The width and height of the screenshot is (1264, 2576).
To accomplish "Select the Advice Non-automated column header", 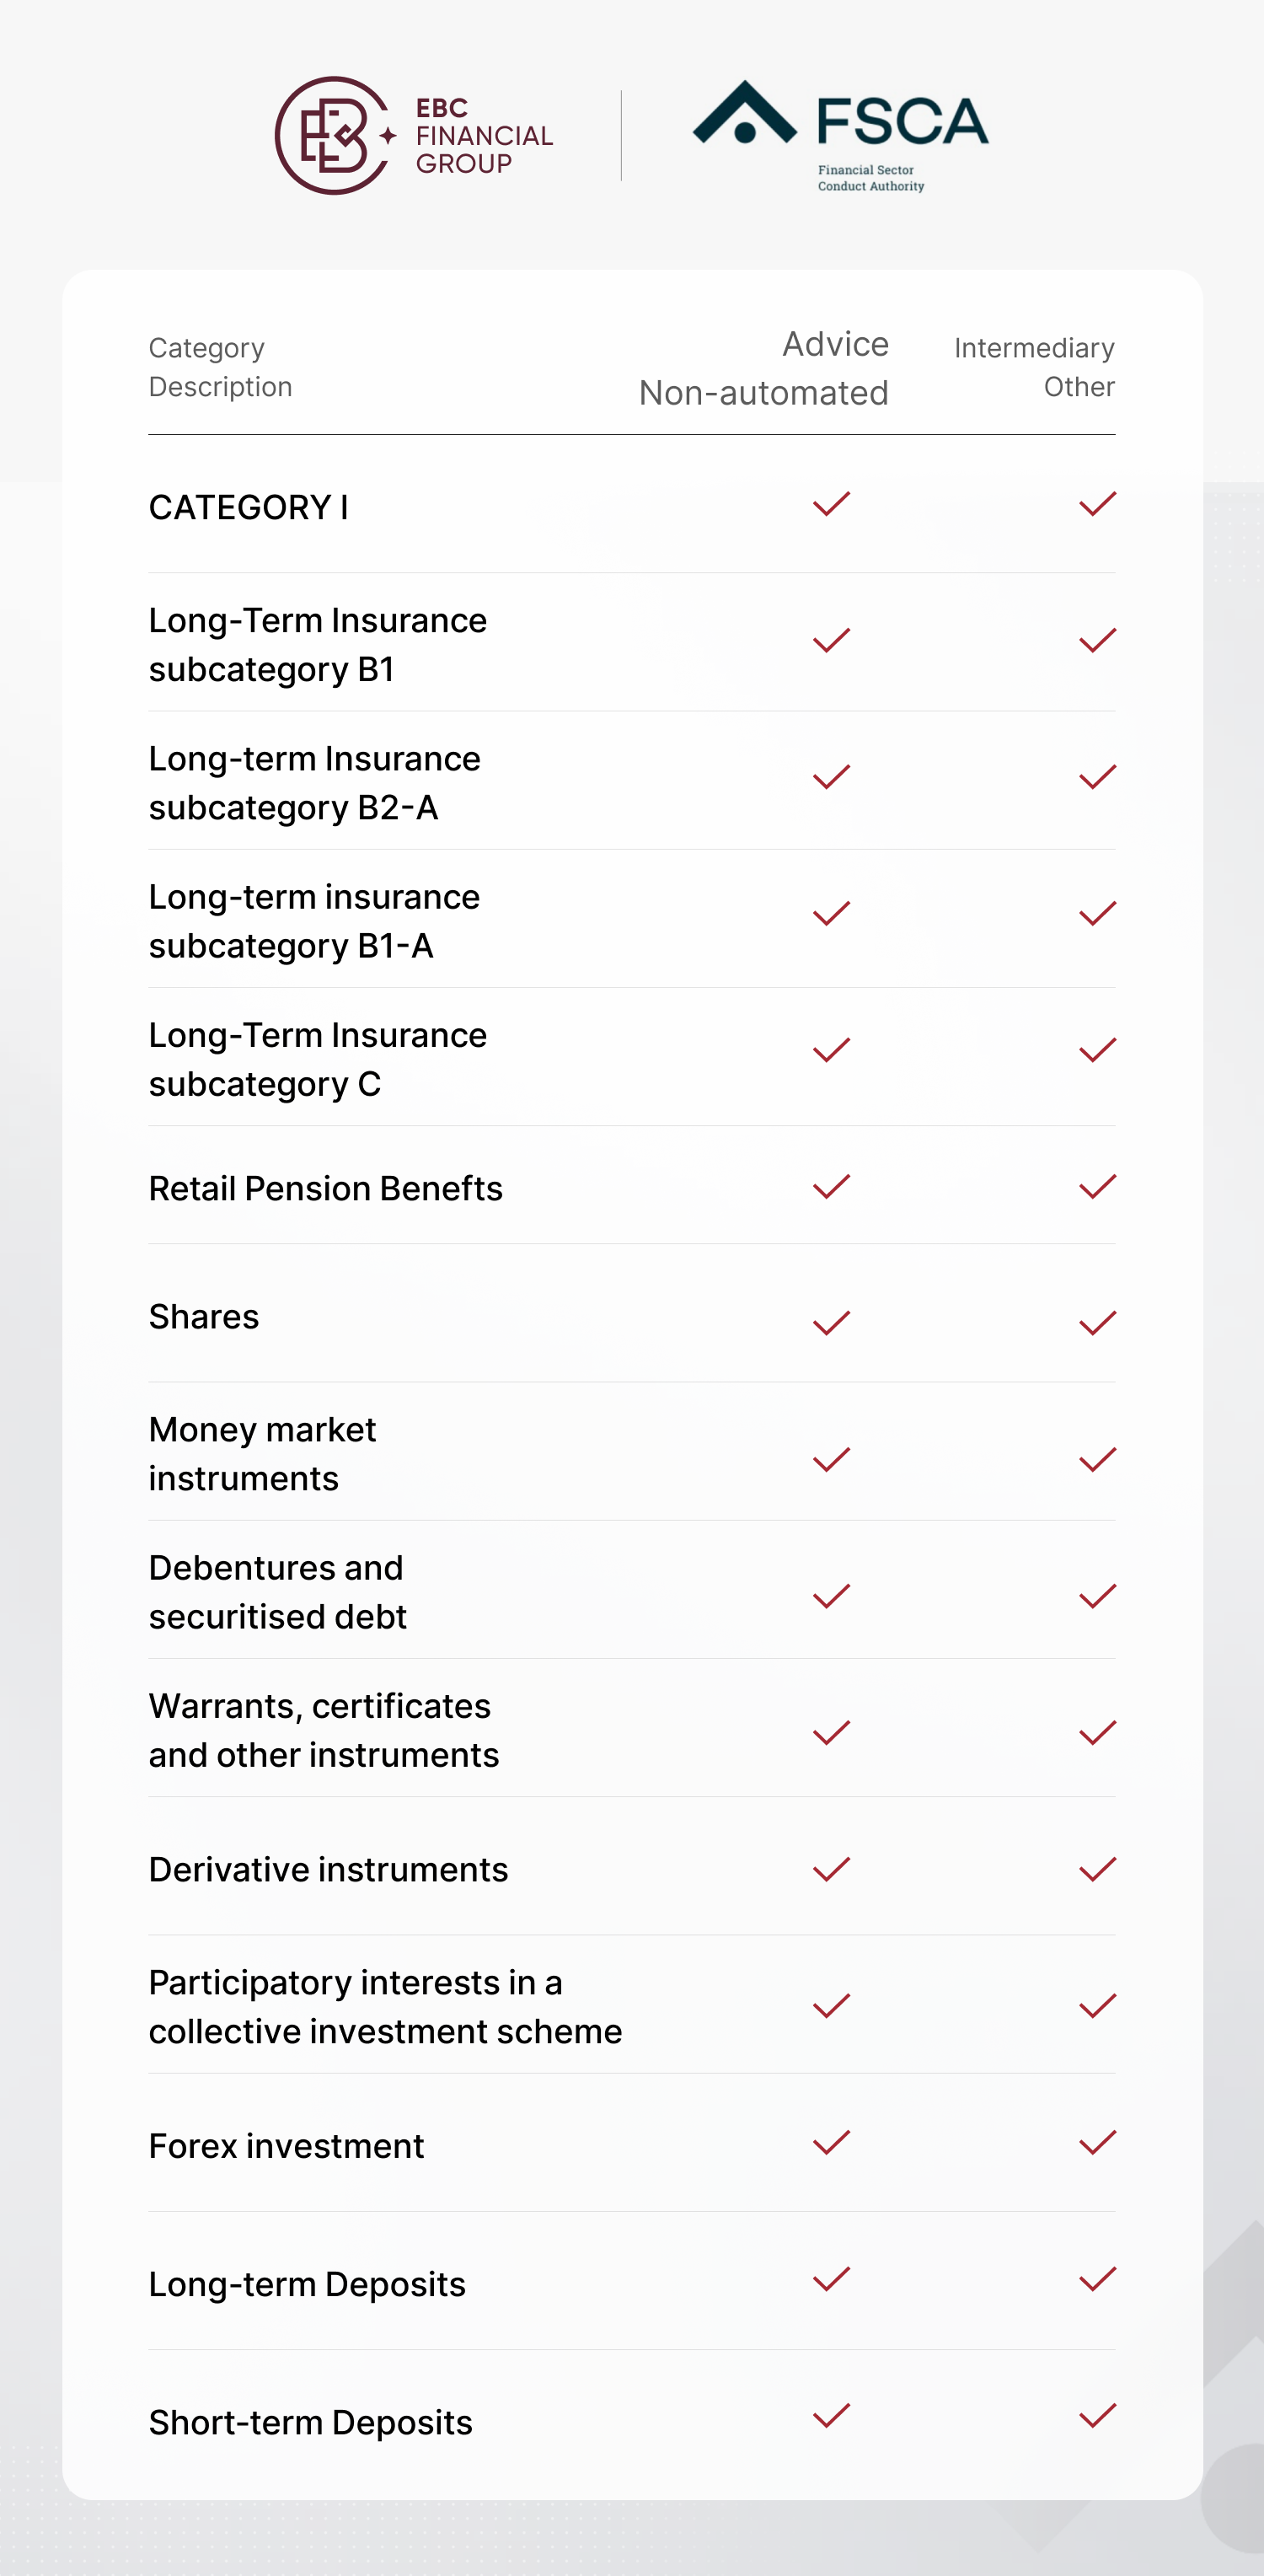I will coord(764,368).
